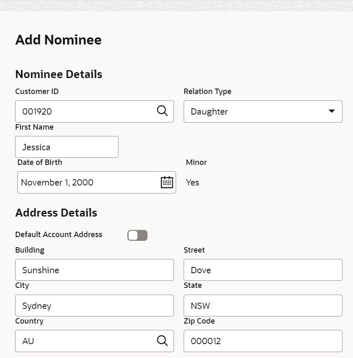This screenshot has height=358, width=353.
Task: Click the Country search magnifier icon
Action: [x=162, y=341]
